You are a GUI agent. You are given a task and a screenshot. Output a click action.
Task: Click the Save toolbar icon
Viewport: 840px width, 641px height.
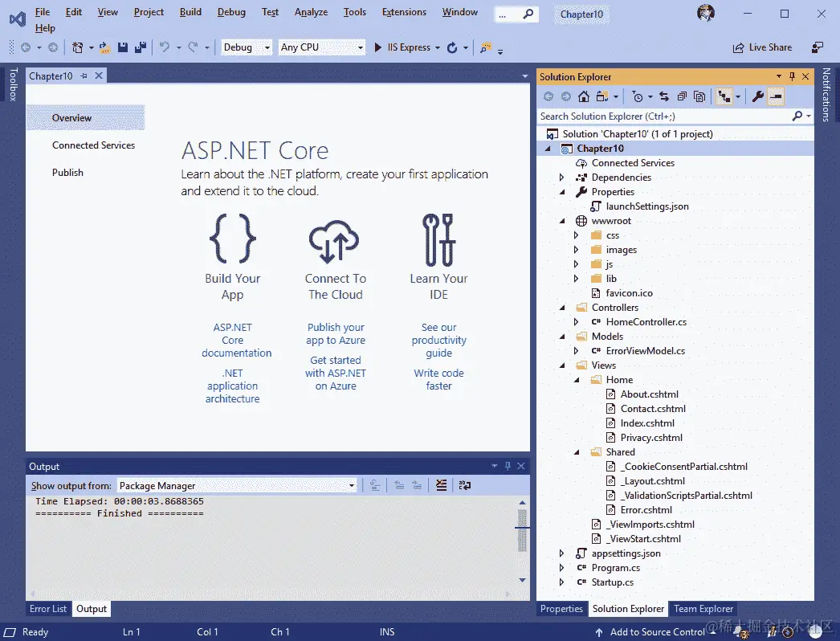click(x=123, y=47)
